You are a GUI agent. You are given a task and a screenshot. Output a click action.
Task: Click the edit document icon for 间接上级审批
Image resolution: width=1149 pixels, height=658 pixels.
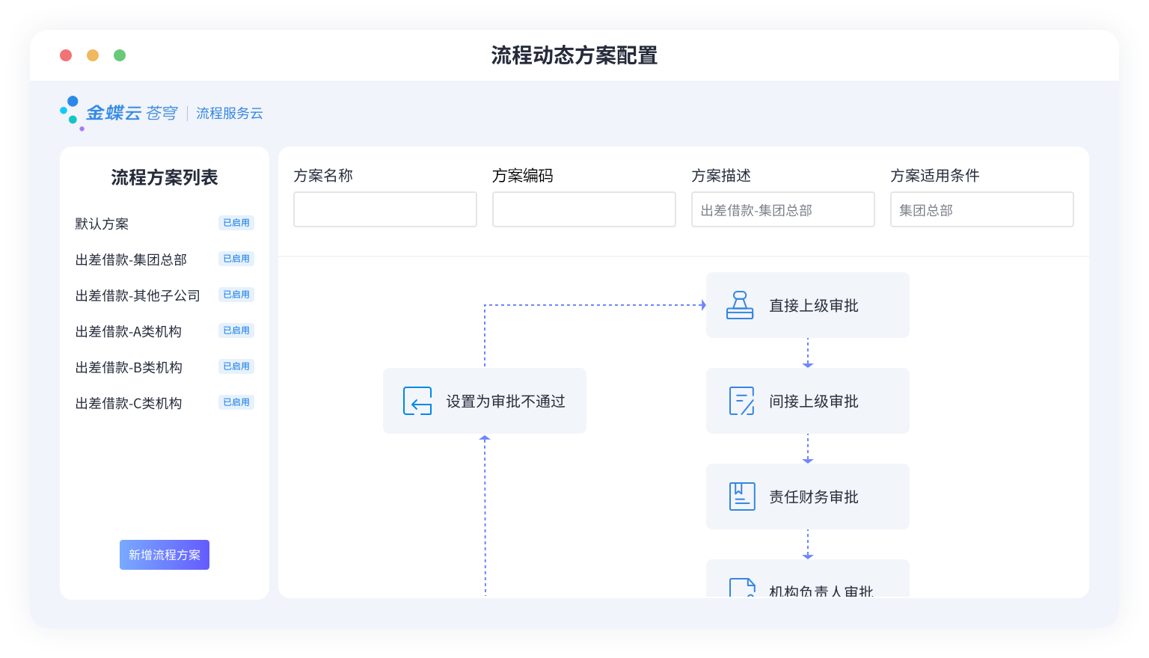coord(741,401)
